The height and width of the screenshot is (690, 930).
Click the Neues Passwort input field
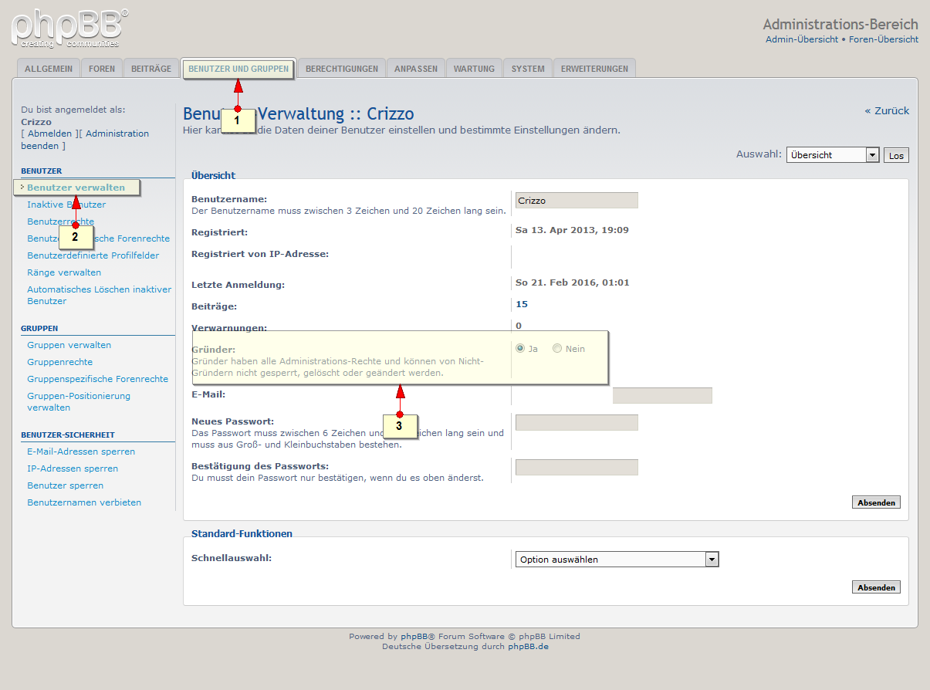[x=576, y=422]
